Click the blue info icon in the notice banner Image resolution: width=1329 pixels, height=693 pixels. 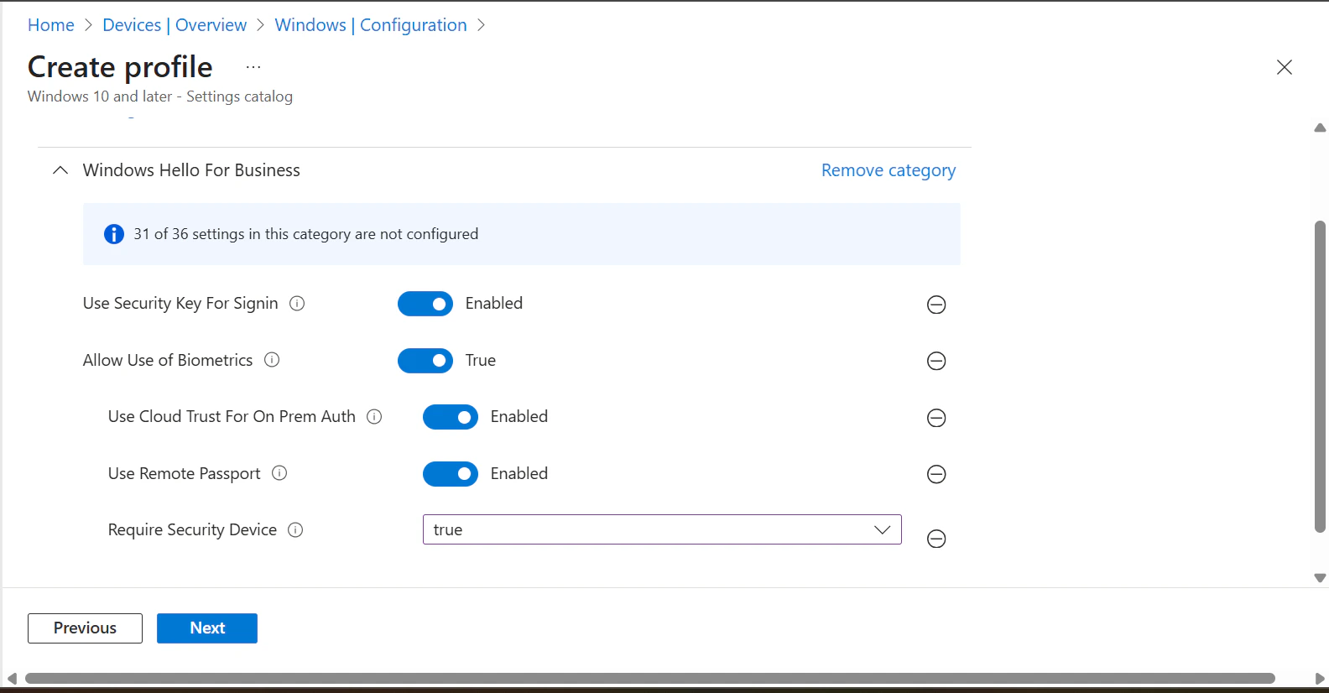(x=114, y=234)
